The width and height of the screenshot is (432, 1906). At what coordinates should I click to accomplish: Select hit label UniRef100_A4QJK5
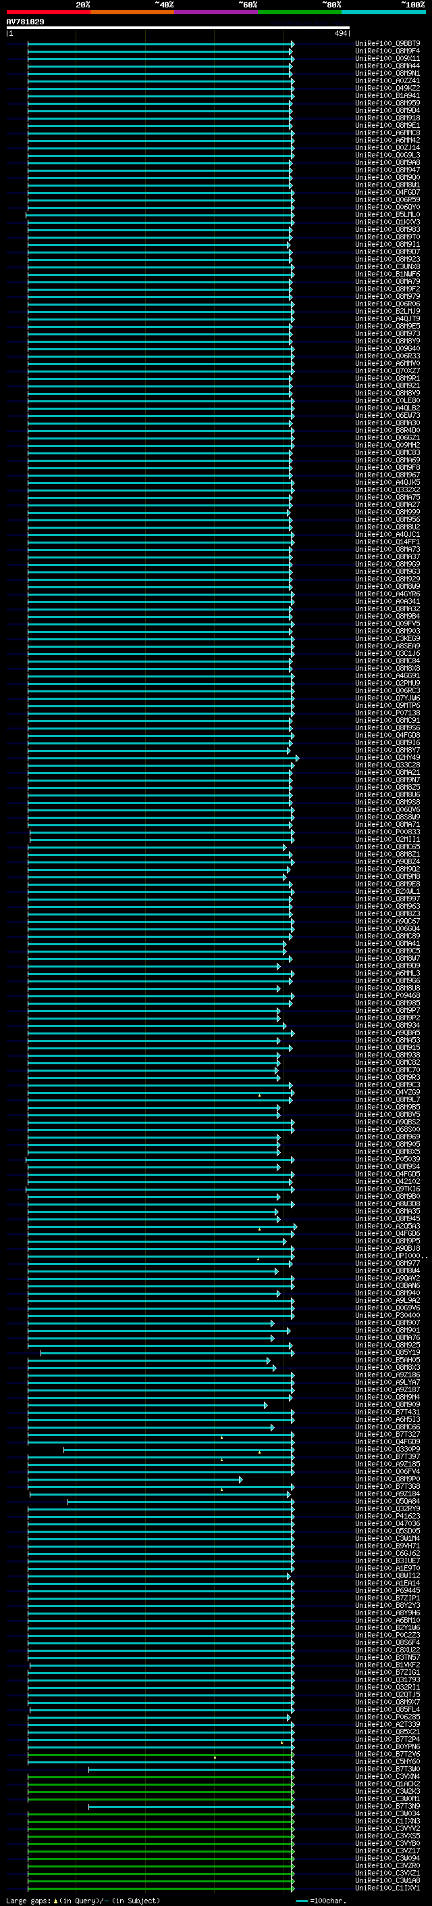pyautogui.click(x=387, y=483)
